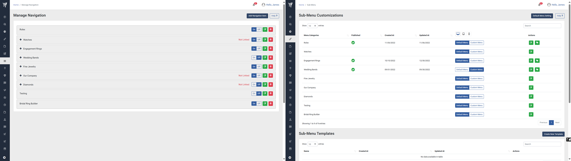Click green tag icon for Engagement Rings row

click(537, 61)
